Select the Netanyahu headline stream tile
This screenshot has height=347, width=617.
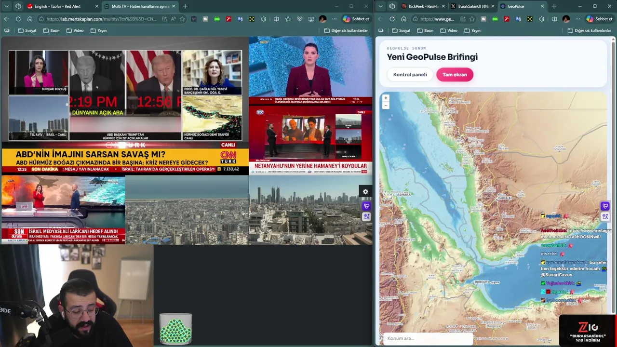(x=310, y=140)
